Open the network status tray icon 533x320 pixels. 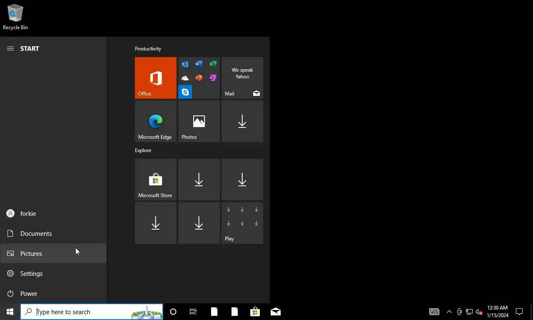pyautogui.click(x=469, y=312)
